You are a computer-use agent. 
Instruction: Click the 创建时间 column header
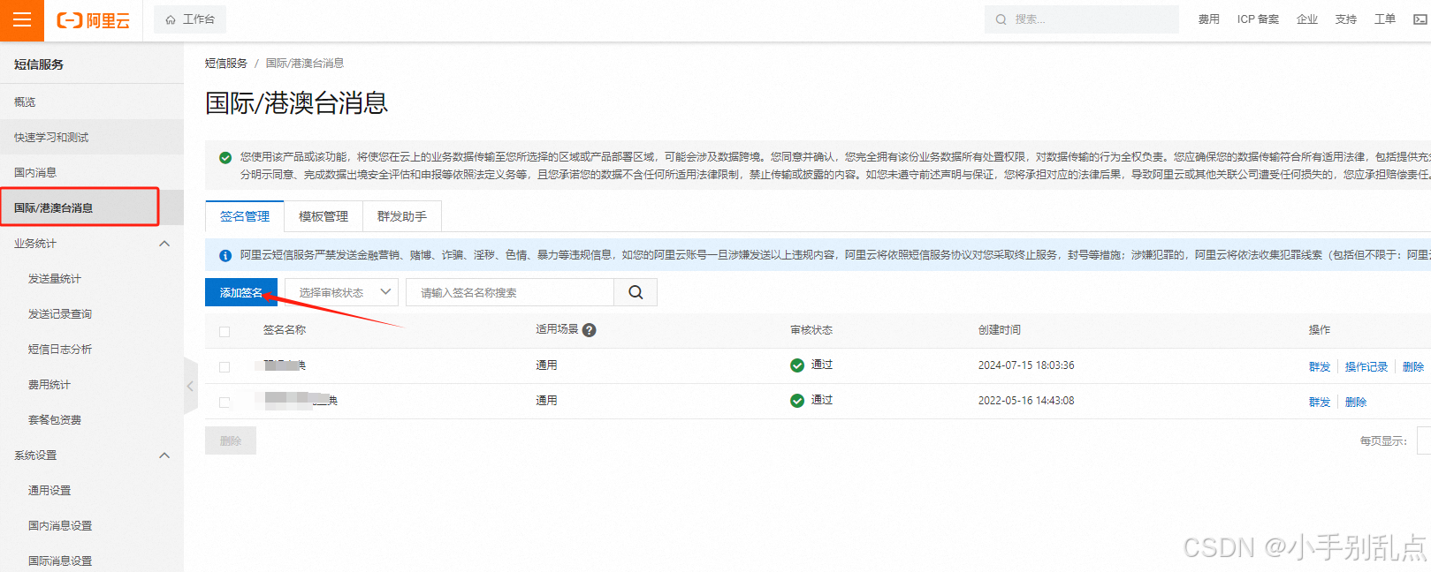click(1000, 330)
